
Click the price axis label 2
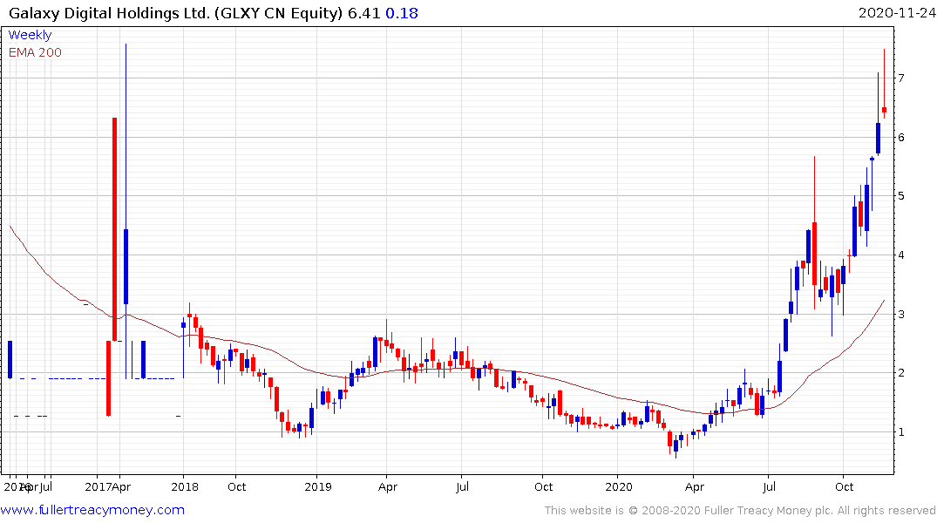(x=900, y=373)
